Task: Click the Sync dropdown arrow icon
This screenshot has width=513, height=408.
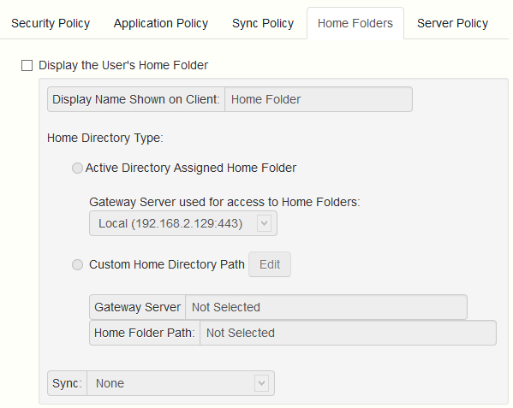Action: pyautogui.click(x=261, y=383)
